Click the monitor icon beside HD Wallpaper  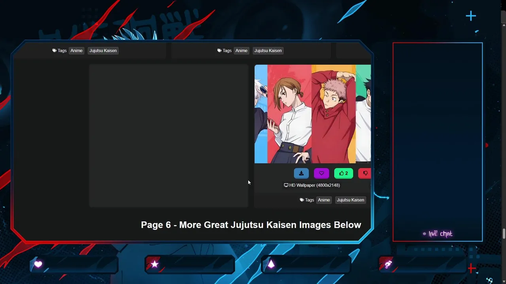[286, 185]
